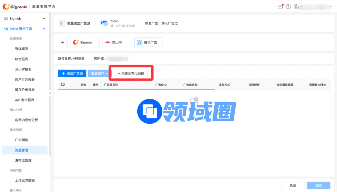Open the 批量操作 dropdown
The image size is (337, 192).
(100, 73)
